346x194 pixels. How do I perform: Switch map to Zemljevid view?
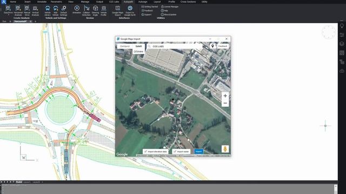point(125,46)
